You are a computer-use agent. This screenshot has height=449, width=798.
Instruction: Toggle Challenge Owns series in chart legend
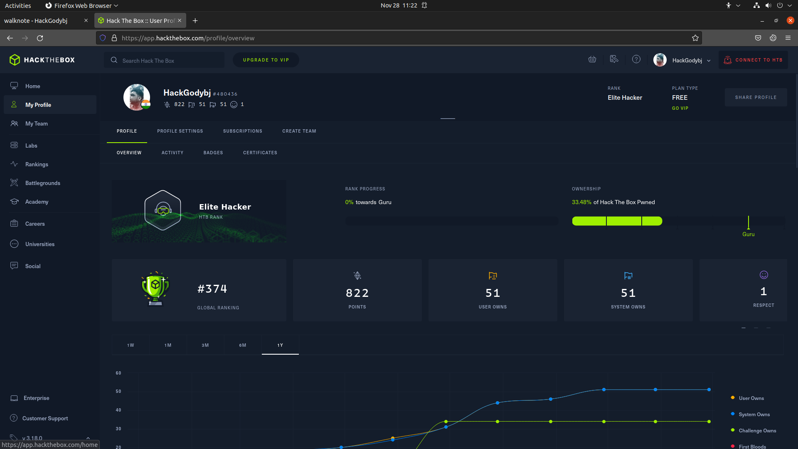(757, 431)
